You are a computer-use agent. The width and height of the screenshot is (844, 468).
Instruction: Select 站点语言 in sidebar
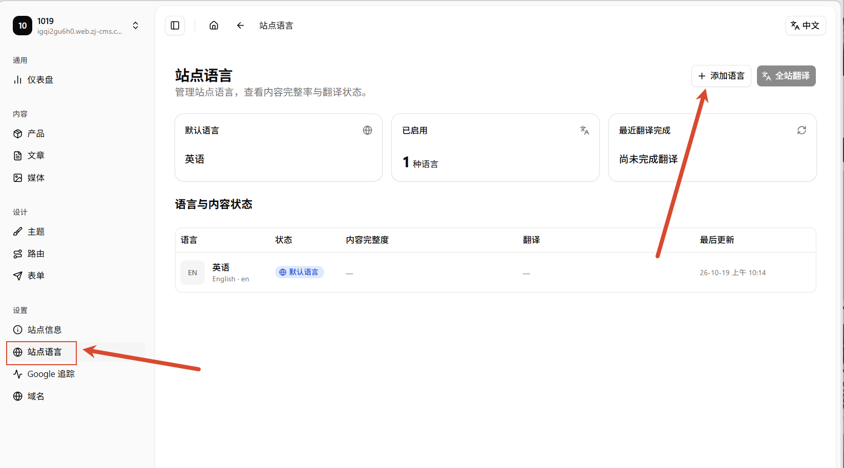tap(76, 352)
